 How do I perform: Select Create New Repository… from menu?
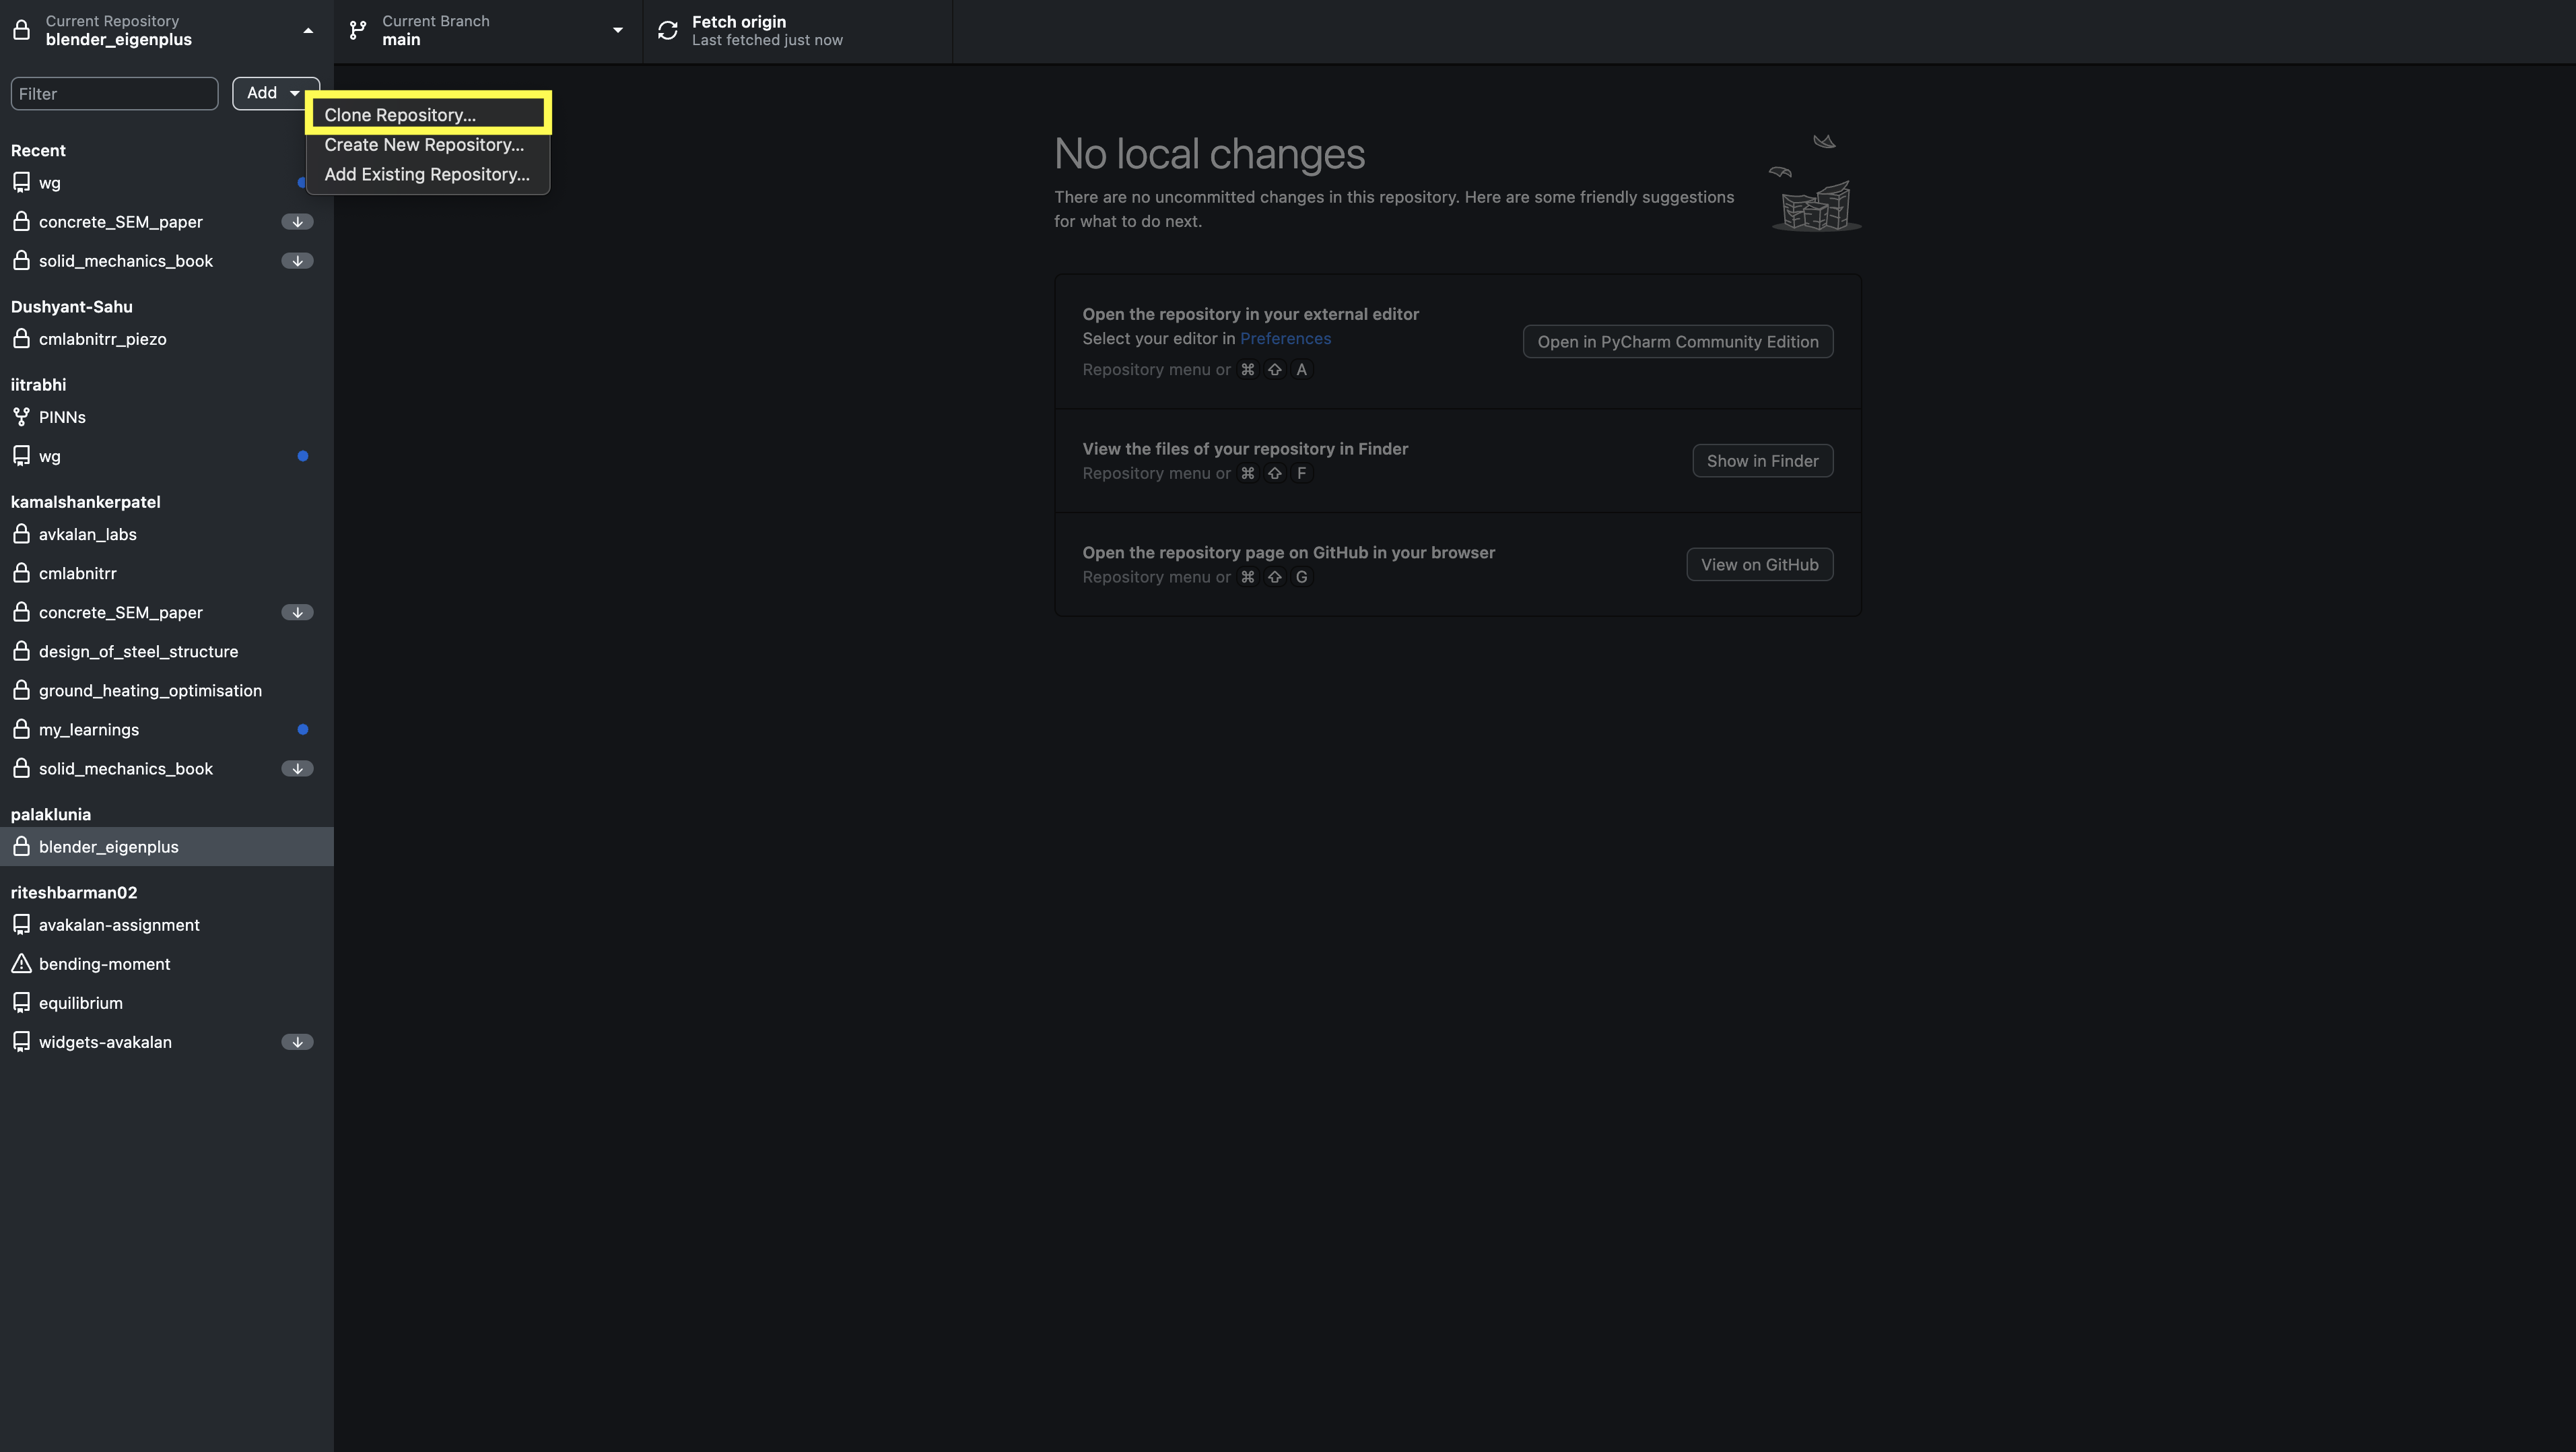click(424, 145)
